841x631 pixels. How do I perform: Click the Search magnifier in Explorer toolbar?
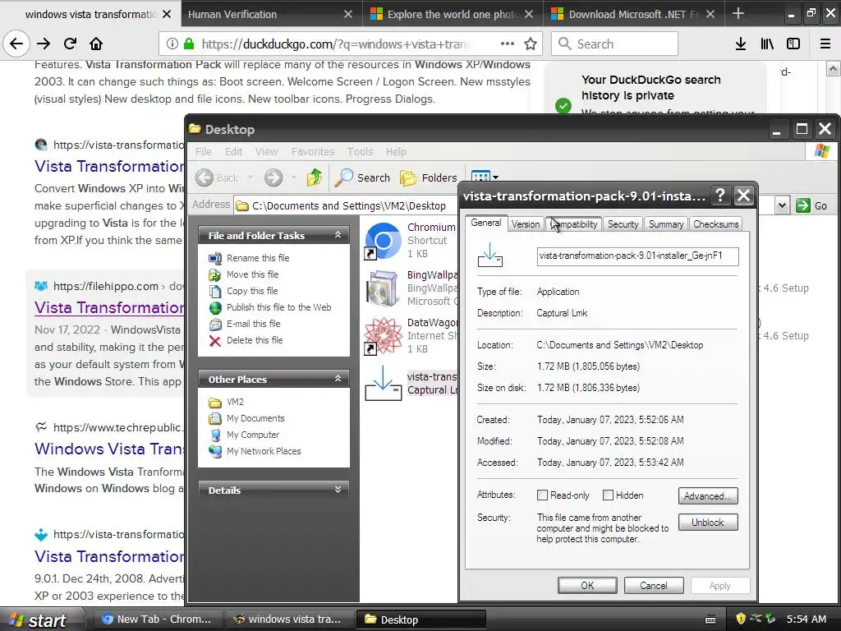click(x=362, y=177)
